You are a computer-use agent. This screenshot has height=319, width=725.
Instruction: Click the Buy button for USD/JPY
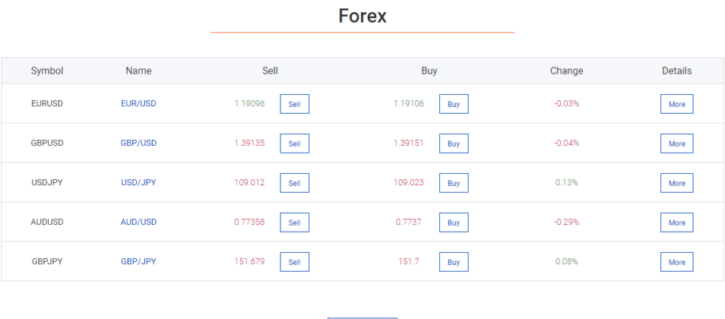pyautogui.click(x=454, y=183)
